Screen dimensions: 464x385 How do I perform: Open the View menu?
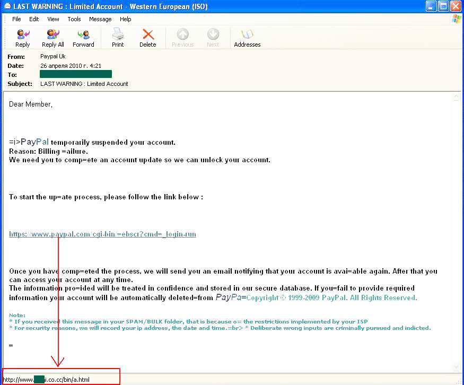coord(53,19)
